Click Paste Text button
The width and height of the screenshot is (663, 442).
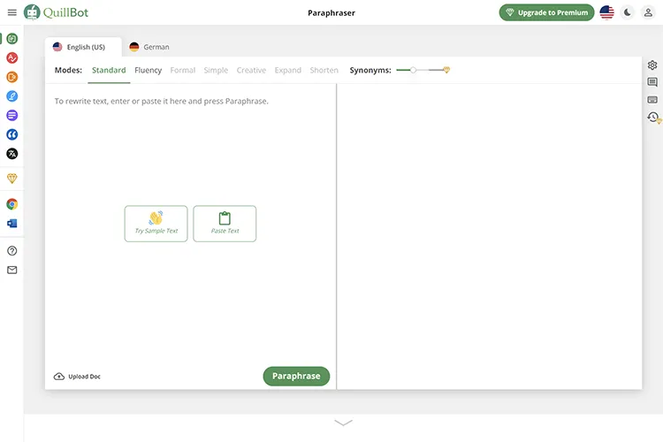click(x=225, y=224)
